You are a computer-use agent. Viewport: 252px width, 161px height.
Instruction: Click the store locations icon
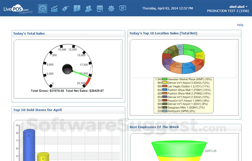(99, 8)
